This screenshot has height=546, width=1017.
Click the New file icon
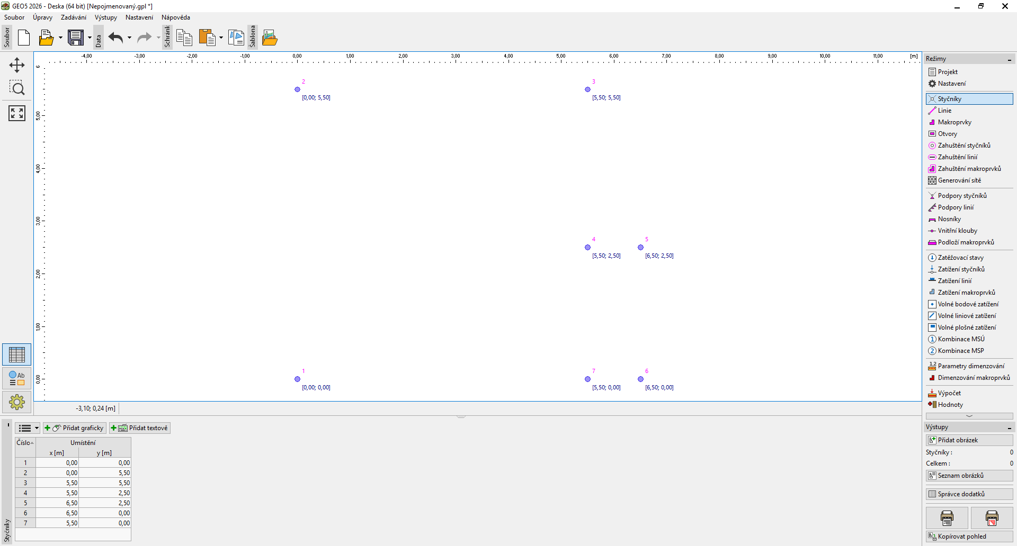pos(24,38)
